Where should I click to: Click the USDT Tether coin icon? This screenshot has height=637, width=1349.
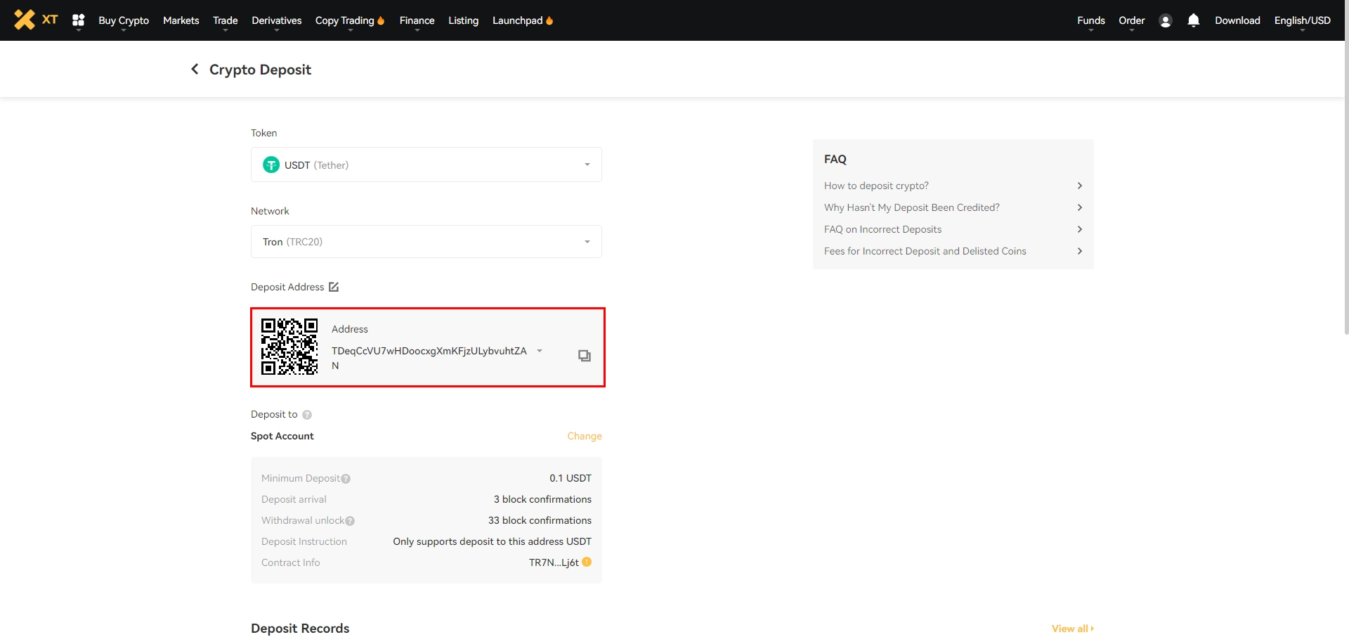tap(271, 165)
